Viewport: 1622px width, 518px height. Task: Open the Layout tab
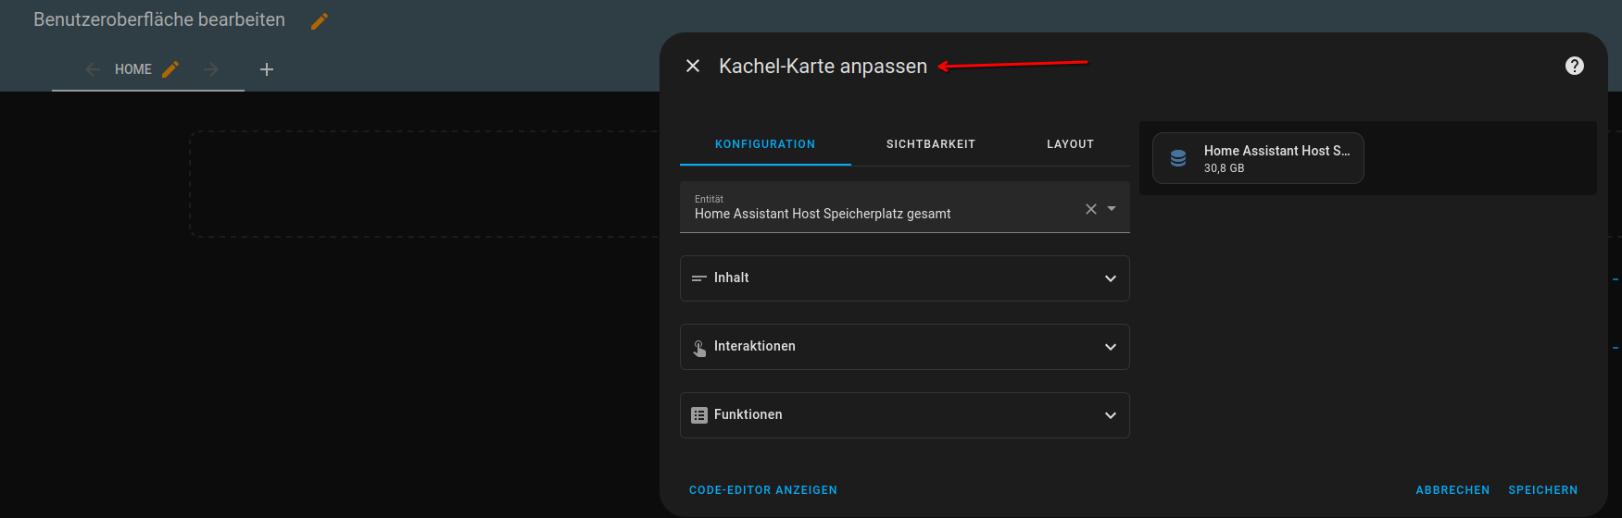click(1070, 144)
